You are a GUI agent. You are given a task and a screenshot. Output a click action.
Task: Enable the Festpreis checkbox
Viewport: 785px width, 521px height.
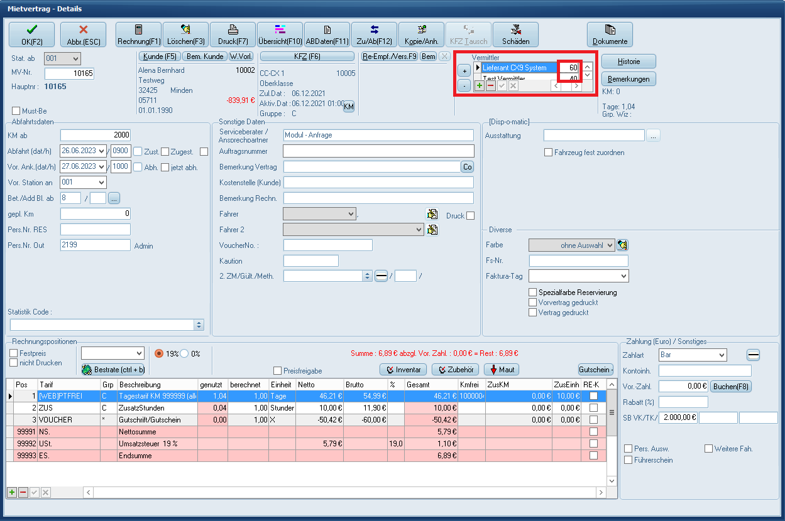[14, 353]
